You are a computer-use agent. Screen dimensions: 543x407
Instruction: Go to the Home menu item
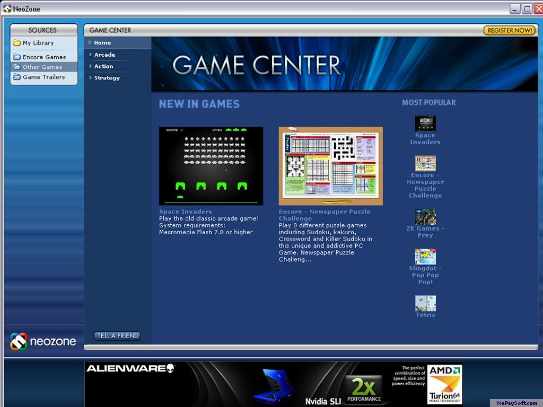pyautogui.click(x=102, y=42)
